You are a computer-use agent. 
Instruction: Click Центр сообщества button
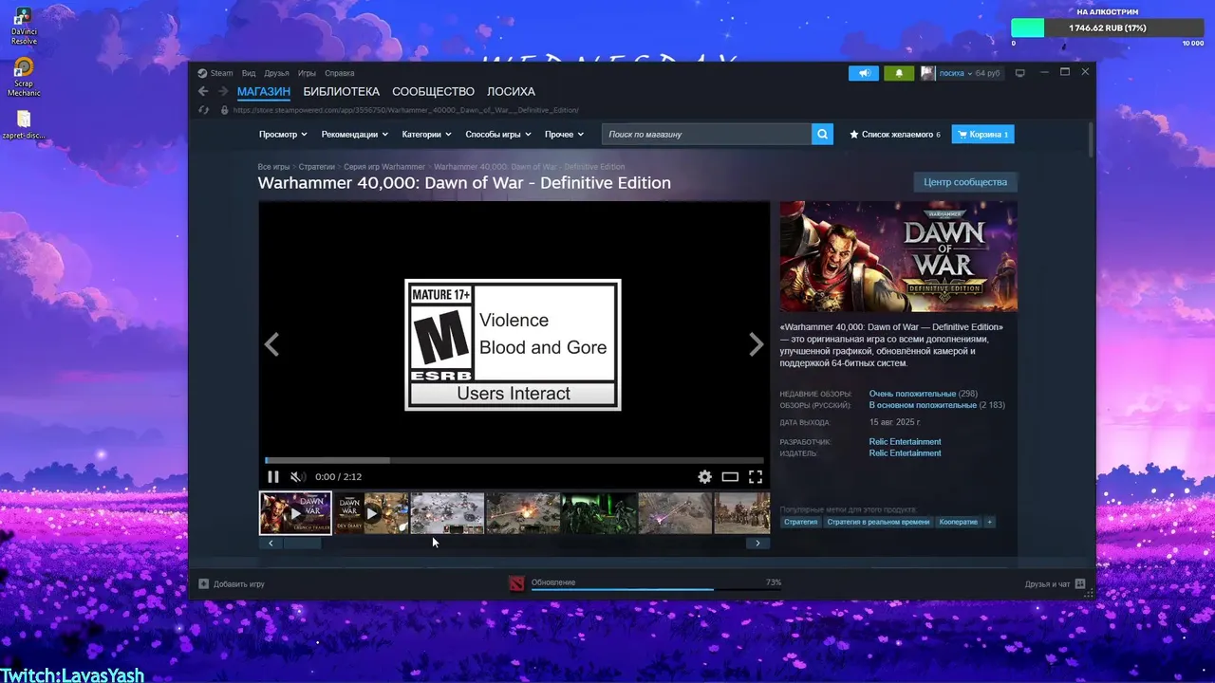coord(965,182)
